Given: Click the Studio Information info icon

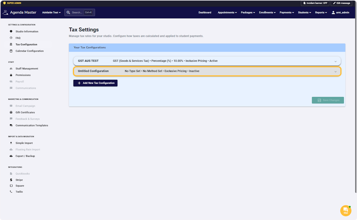Looking at the screenshot, I should [x=11, y=31].
